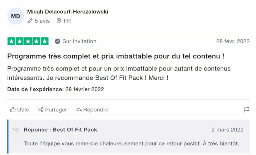The image size is (256, 155).
Task: Click the reply arrow icon beside Répondre
Action: click(79, 110)
